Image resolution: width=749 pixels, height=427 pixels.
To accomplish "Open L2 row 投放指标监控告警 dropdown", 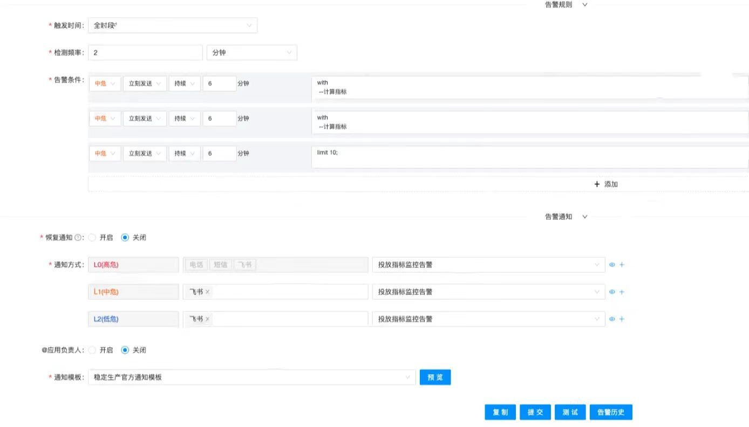I will coord(489,319).
